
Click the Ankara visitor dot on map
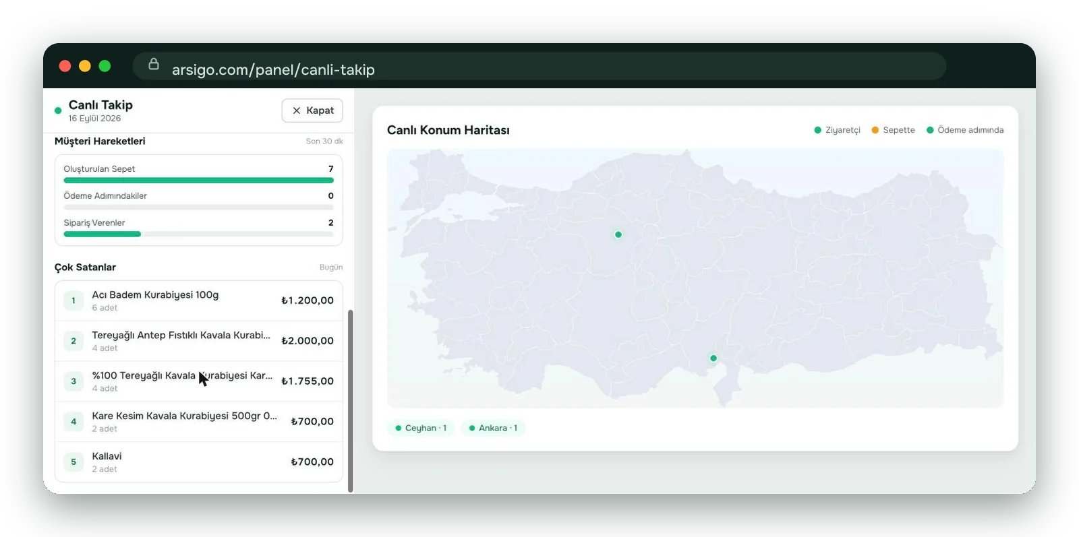618,234
